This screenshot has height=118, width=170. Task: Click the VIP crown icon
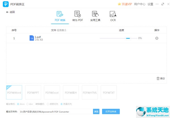point(119,4)
